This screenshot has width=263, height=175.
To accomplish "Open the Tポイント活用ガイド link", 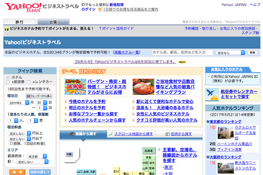I will (117, 28).
